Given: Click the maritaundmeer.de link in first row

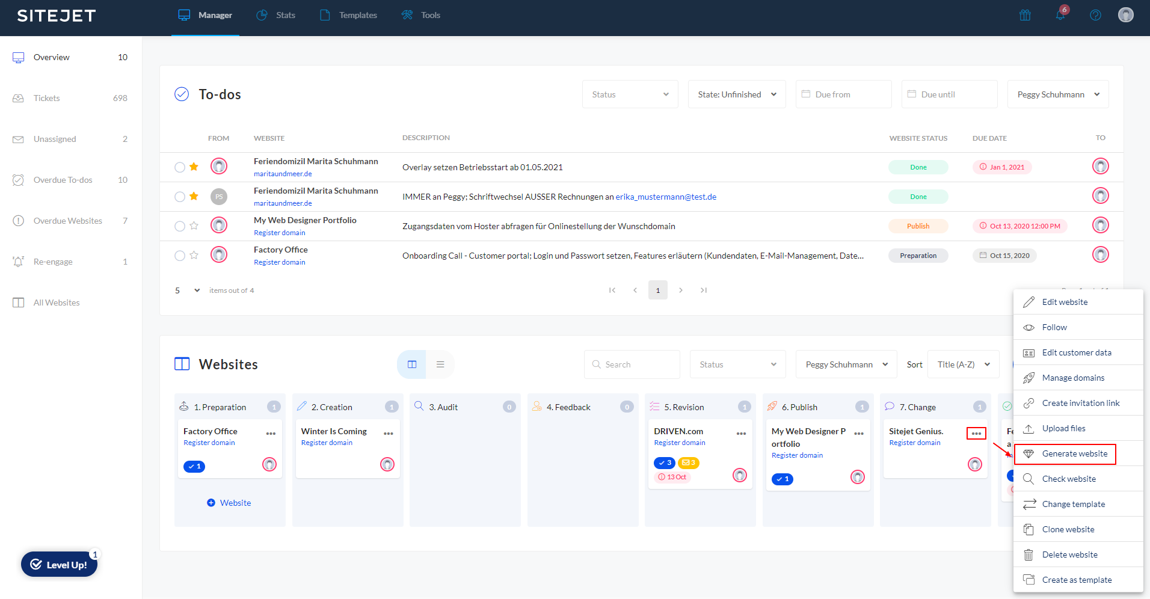Looking at the screenshot, I should click(x=283, y=174).
